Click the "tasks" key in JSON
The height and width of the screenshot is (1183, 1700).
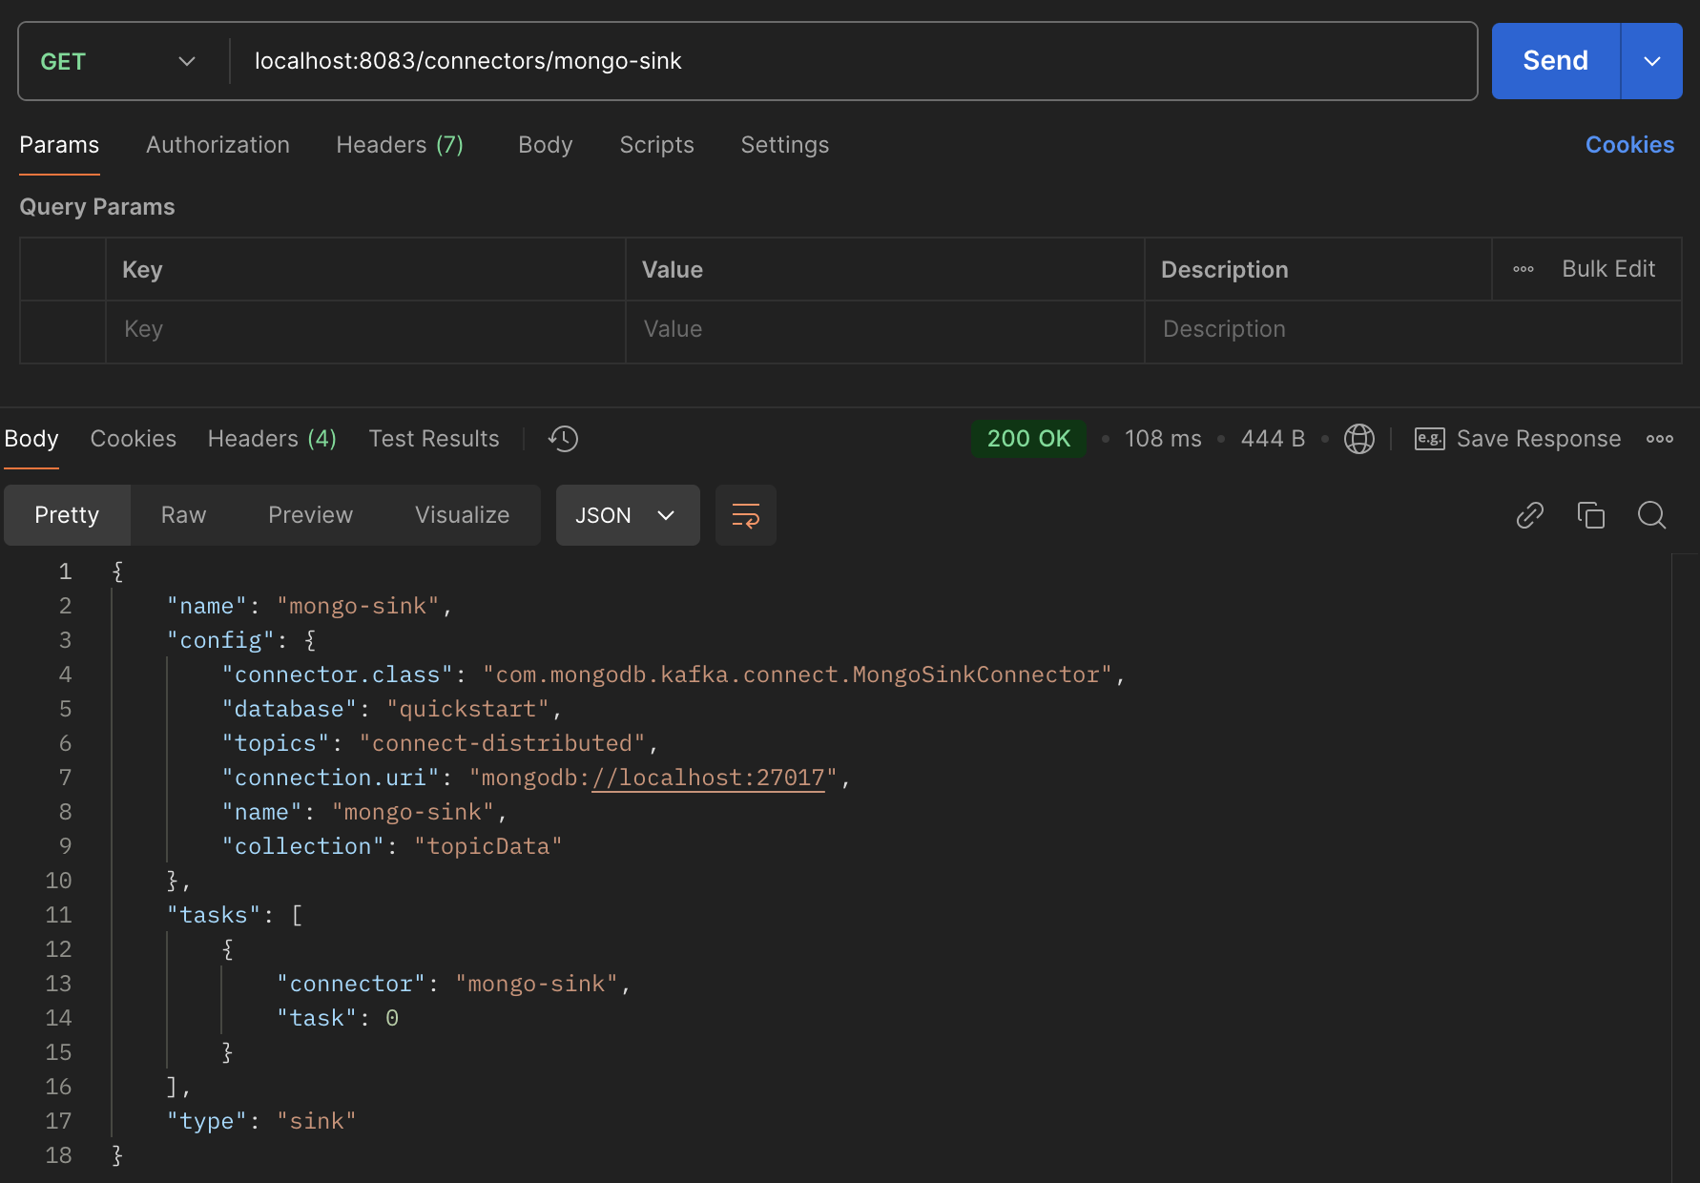214,916
